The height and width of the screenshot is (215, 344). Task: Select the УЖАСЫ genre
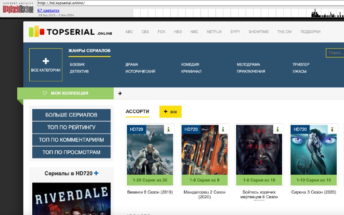click(299, 71)
